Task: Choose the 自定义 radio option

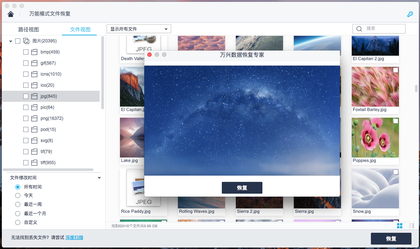Action: 18,222
